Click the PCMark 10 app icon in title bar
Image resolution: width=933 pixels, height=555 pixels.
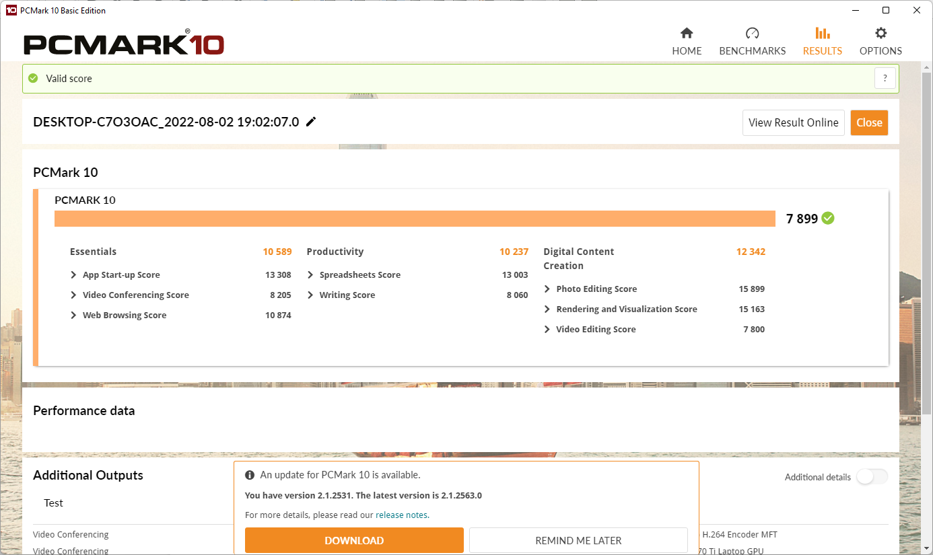11,10
